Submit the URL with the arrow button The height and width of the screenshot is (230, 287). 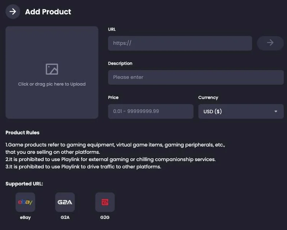(270, 43)
